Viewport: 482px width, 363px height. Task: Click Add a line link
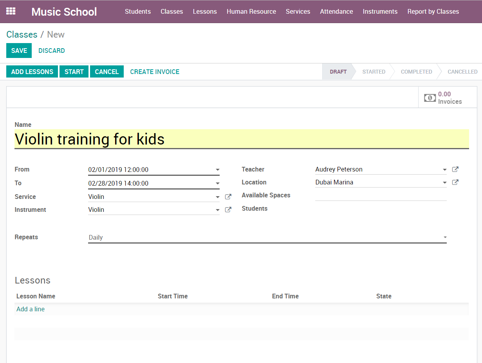(31, 309)
